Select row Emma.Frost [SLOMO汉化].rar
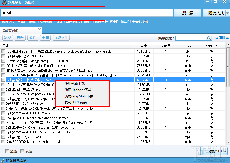Screen dimensions: 230x163 click(x=113, y=75)
